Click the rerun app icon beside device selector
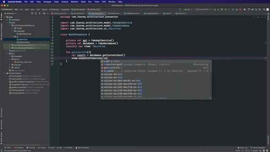Screen dimensions: 270x152 click(215, 9)
